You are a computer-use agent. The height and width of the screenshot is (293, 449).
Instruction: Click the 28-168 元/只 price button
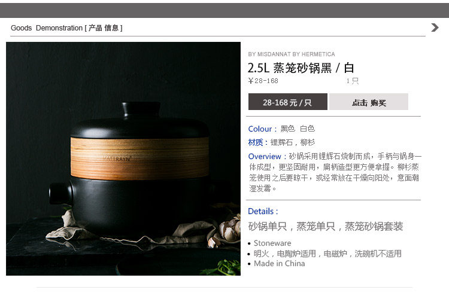288,102
